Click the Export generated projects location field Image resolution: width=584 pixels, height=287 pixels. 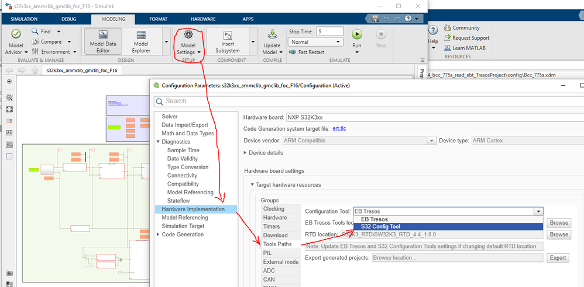click(458, 258)
